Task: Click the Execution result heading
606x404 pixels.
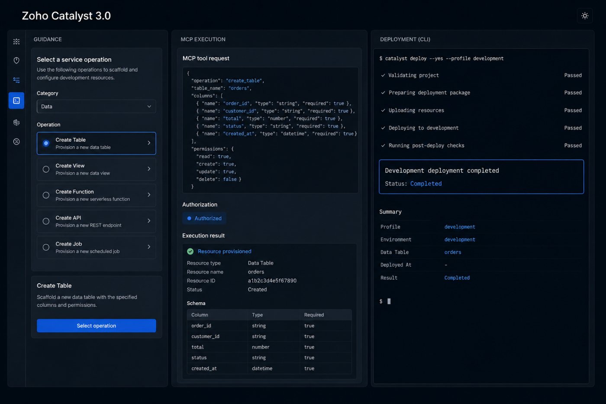Action: tap(203, 236)
